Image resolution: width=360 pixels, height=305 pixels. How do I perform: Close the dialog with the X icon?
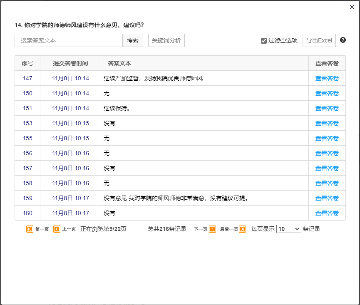(352, 7)
